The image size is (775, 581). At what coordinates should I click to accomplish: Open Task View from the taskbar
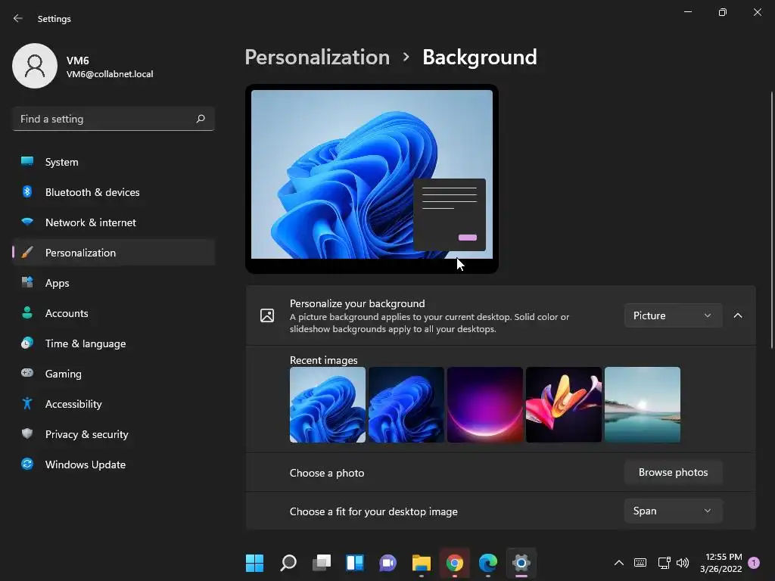point(321,563)
